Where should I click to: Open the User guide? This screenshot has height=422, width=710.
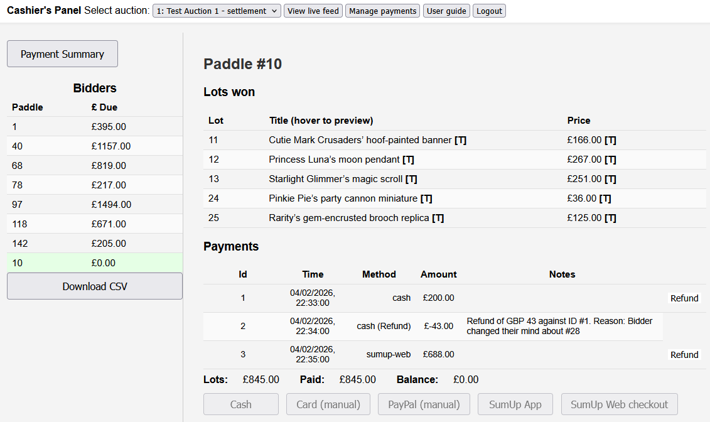tap(446, 11)
